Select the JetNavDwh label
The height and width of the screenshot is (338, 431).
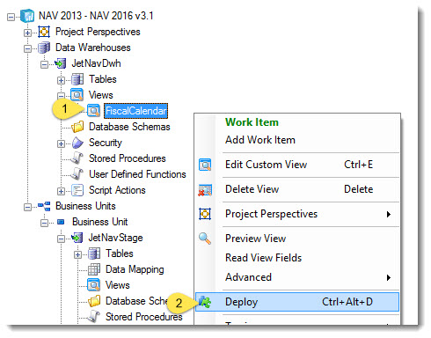click(x=96, y=63)
